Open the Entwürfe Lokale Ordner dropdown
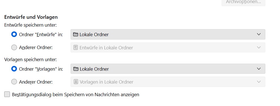The width and height of the screenshot is (280, 106). pyautogui.click(x=168, y=34)
